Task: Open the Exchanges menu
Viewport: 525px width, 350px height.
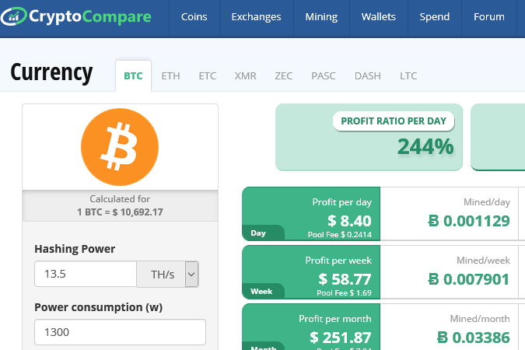Action: point(255,17)
